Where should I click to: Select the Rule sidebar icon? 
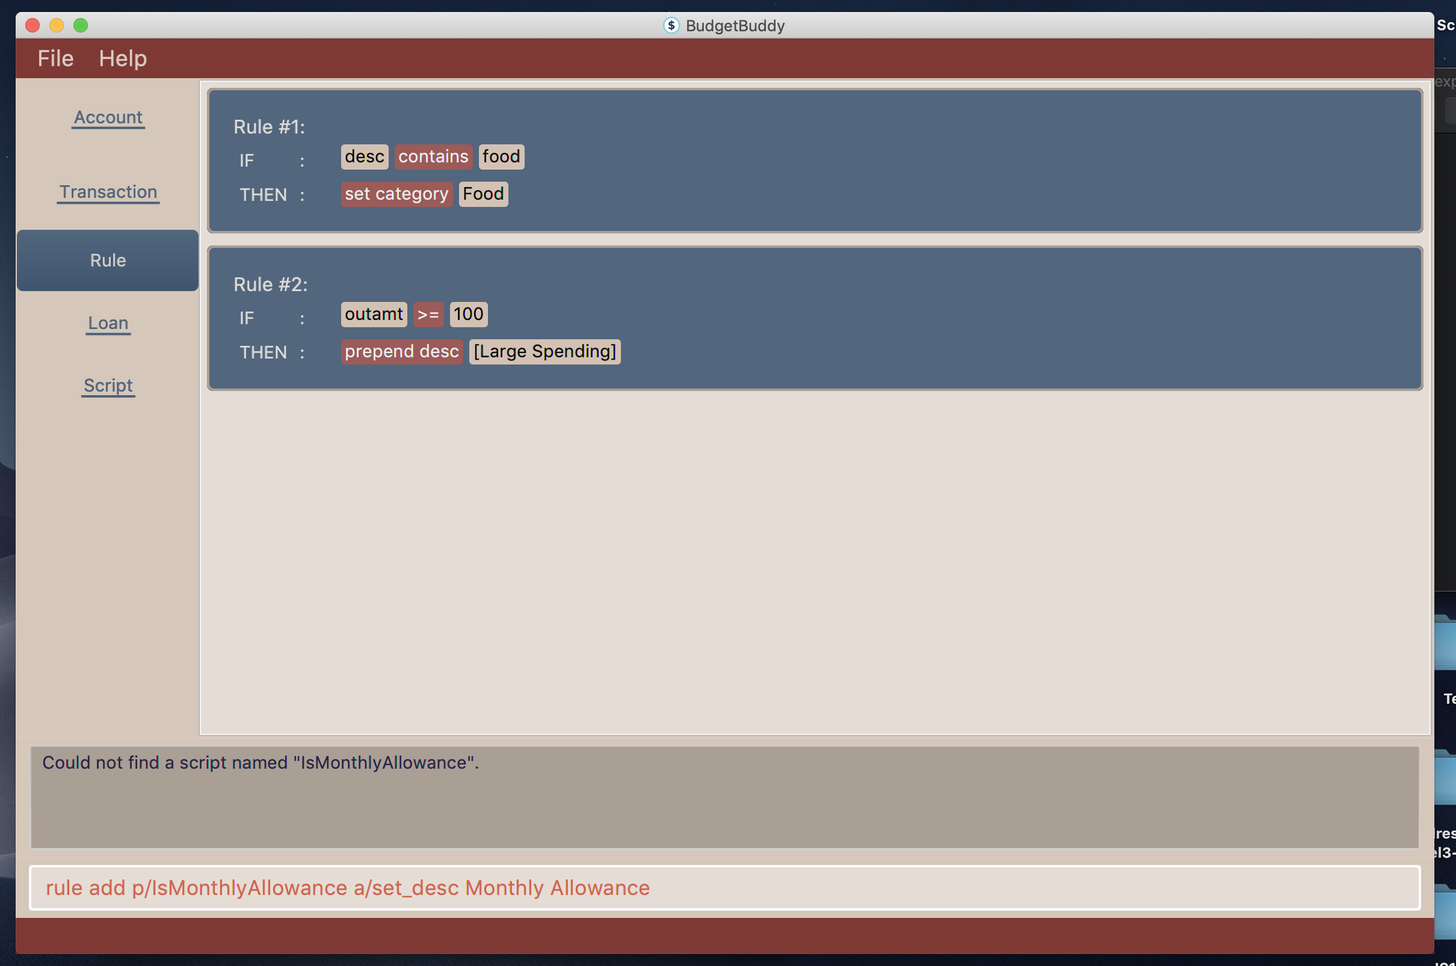(x=106, y=259)
